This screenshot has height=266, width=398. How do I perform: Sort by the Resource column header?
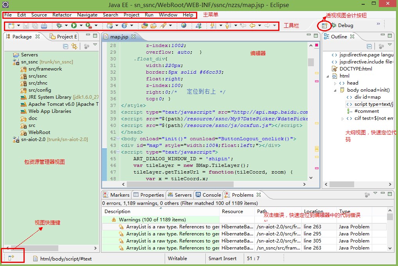pos(237,212)
